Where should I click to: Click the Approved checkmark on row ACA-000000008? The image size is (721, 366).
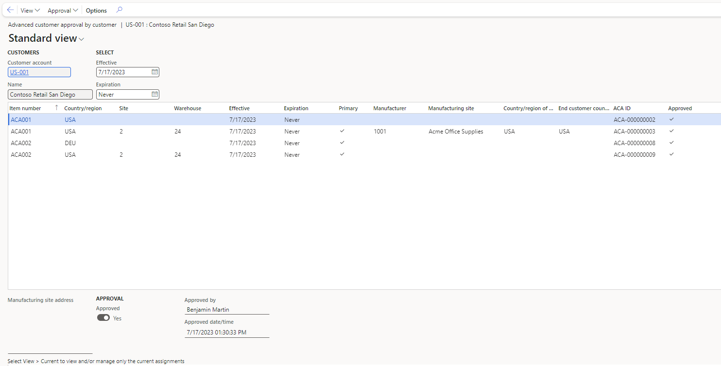click(671, 143)
